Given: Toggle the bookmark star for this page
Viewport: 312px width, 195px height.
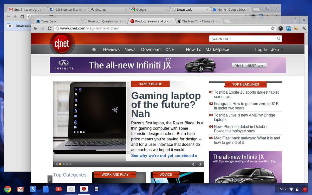Looking at the screenshot, I should point(272,28).
